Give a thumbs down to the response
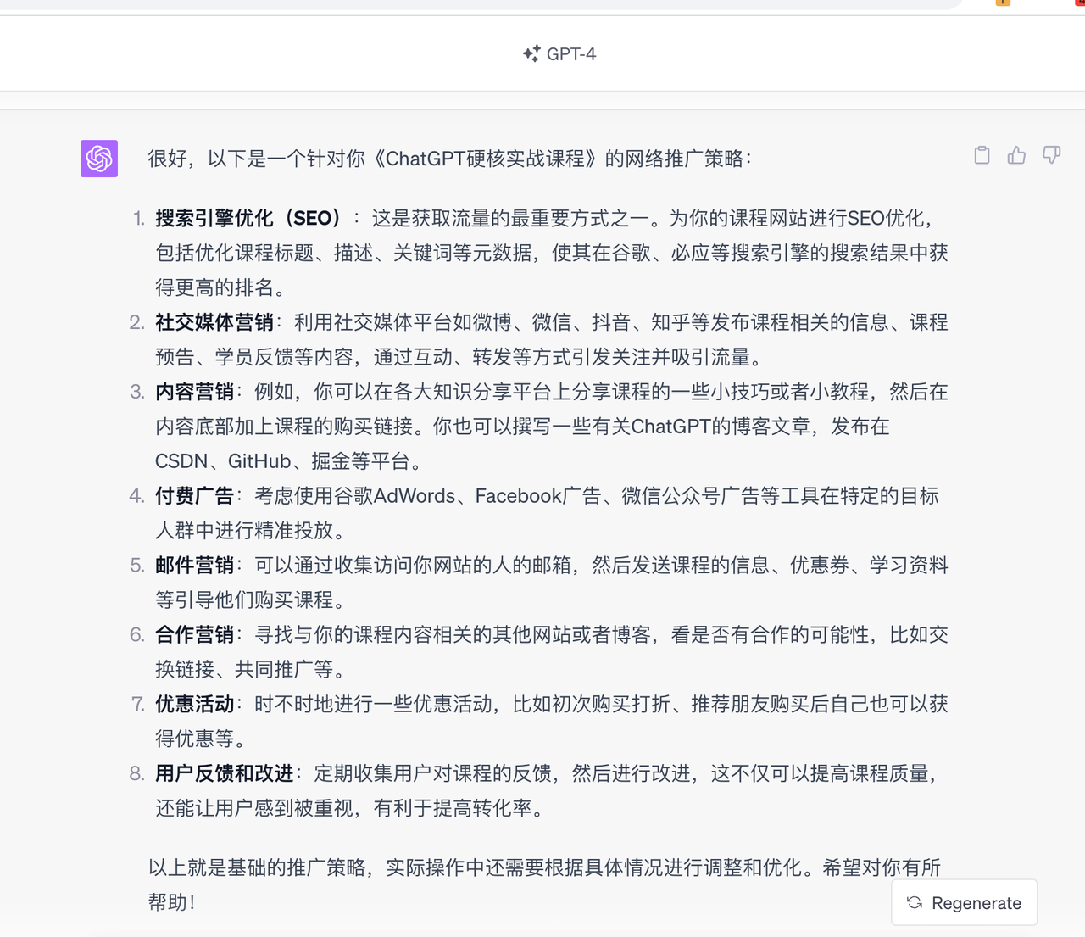This screenshot has width=1085, height=937. 1051,154
